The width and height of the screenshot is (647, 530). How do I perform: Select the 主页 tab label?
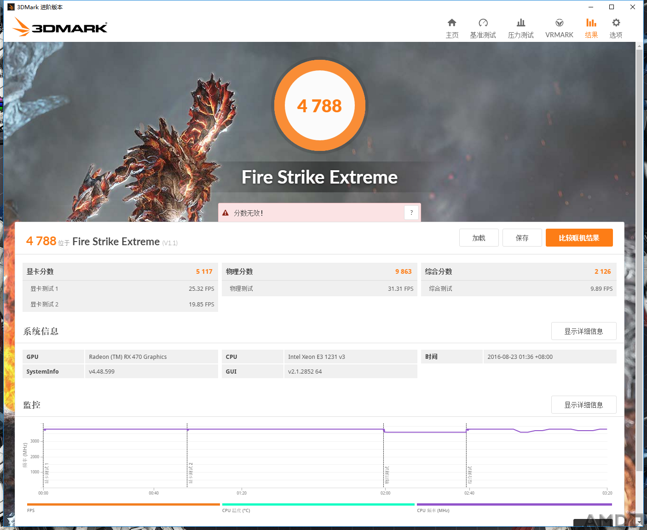point(452,35)
